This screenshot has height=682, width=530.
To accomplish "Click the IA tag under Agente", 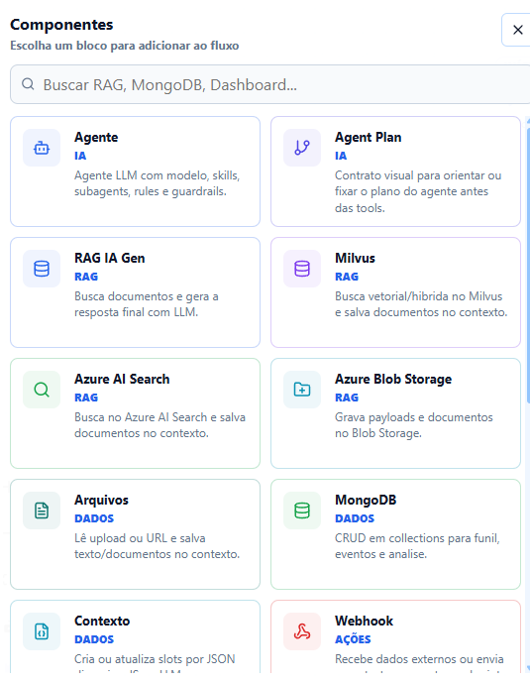I will click(x=80, y=156).
